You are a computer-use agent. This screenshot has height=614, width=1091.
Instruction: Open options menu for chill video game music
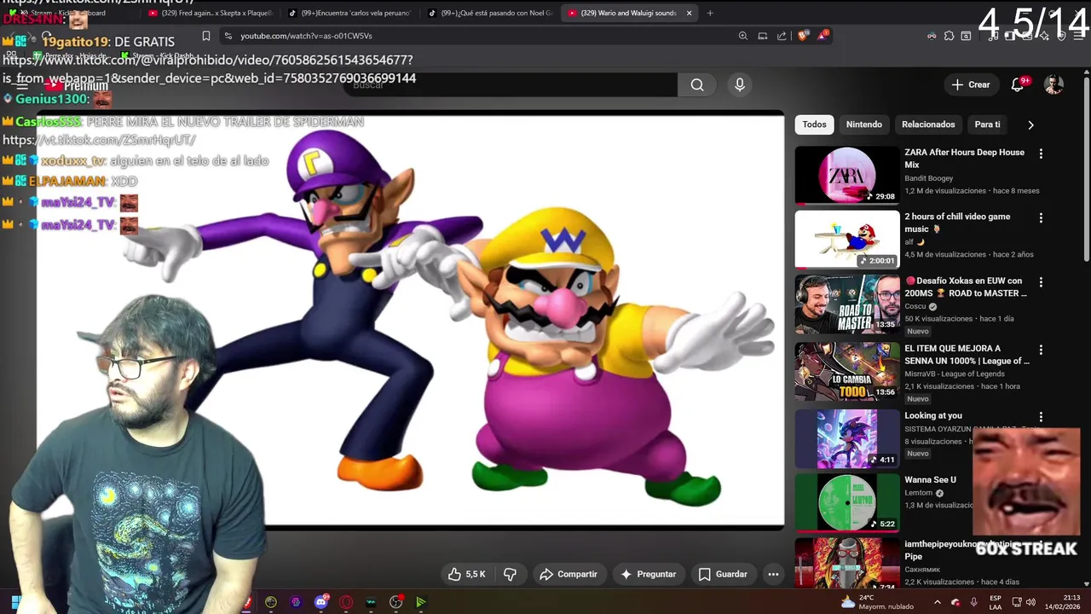pyautogui.click(x=1041, y=217)
